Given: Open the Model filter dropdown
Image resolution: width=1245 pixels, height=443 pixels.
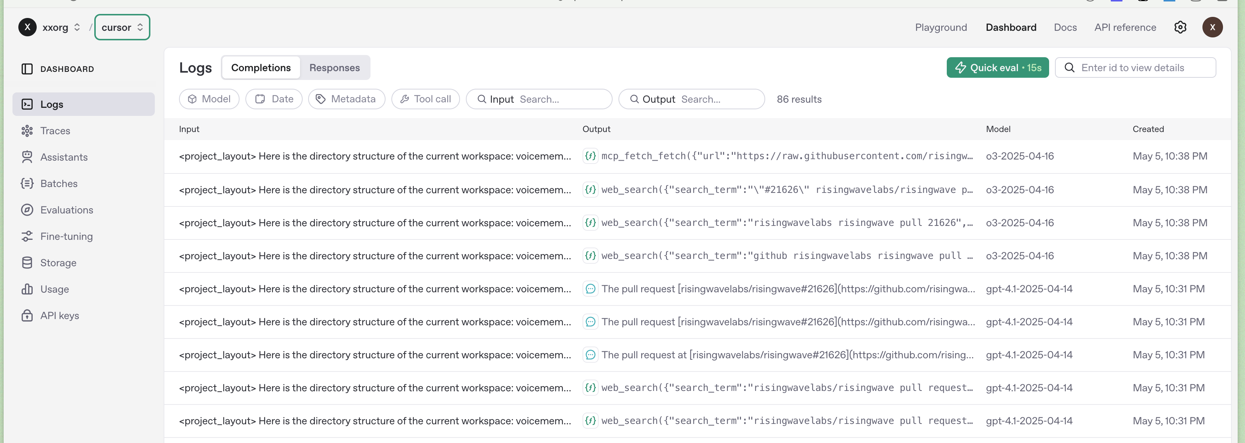Looking at the screenshot, I should tap(209, 99).
